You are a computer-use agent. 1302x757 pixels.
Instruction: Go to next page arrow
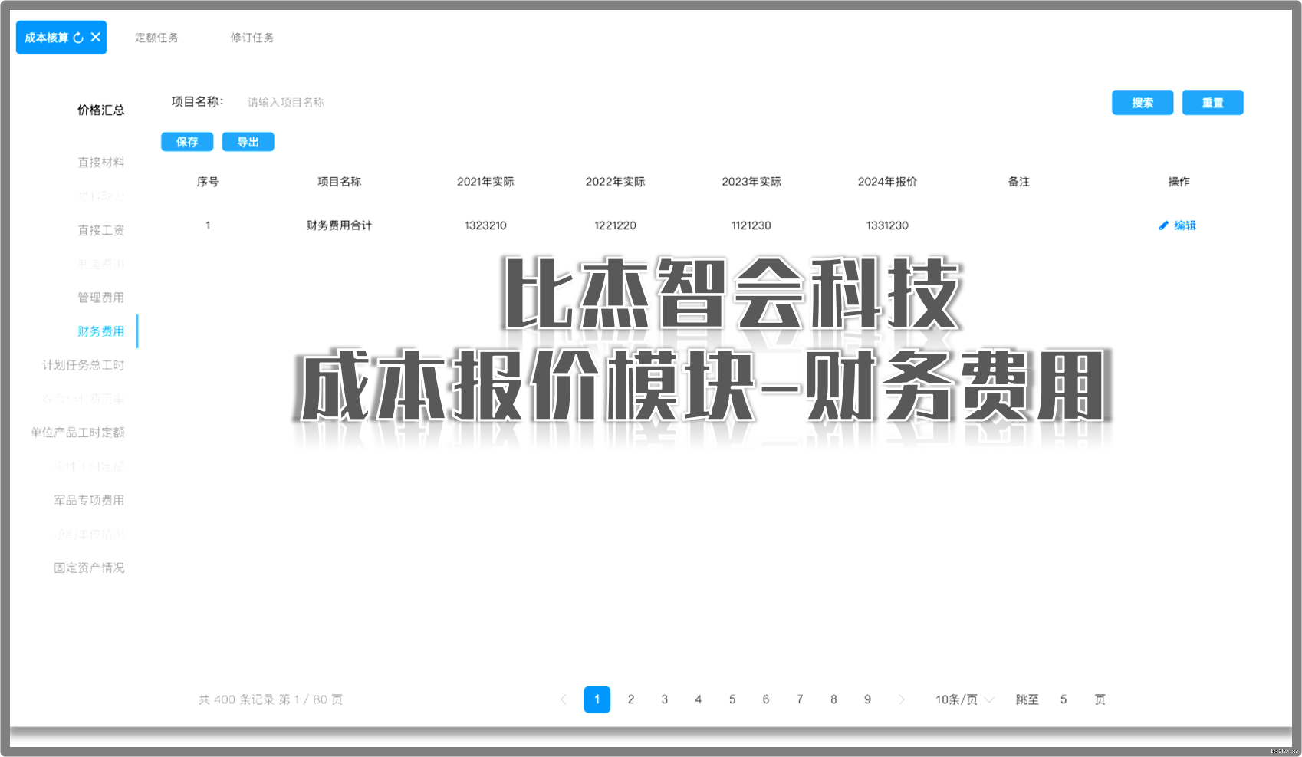pyautogui.click(x=901, y=699)
